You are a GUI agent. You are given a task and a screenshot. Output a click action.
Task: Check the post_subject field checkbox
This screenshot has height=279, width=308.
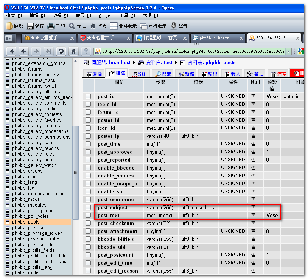[88, 207]
